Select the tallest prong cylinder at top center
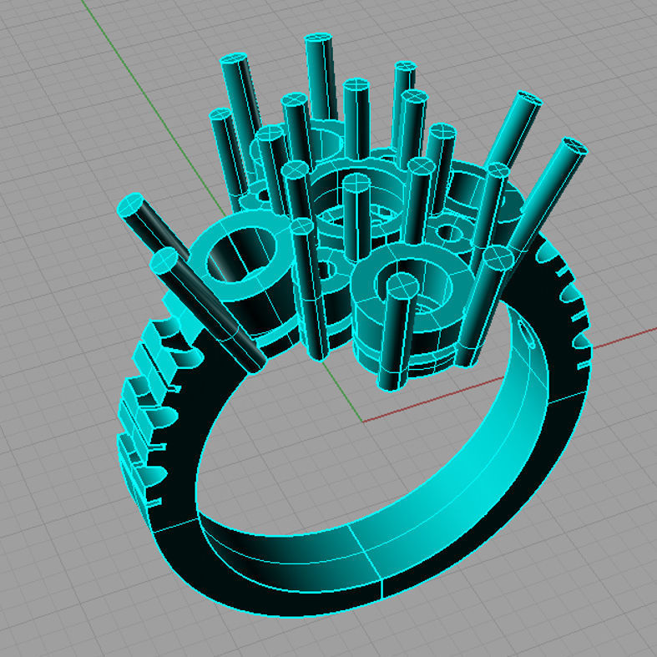Screen dimensions: 657x657 tap(321, 78)
